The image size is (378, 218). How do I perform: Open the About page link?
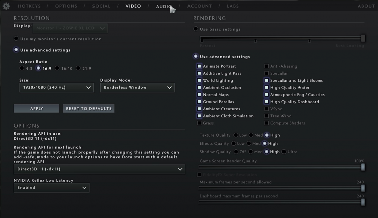[366, 6]
